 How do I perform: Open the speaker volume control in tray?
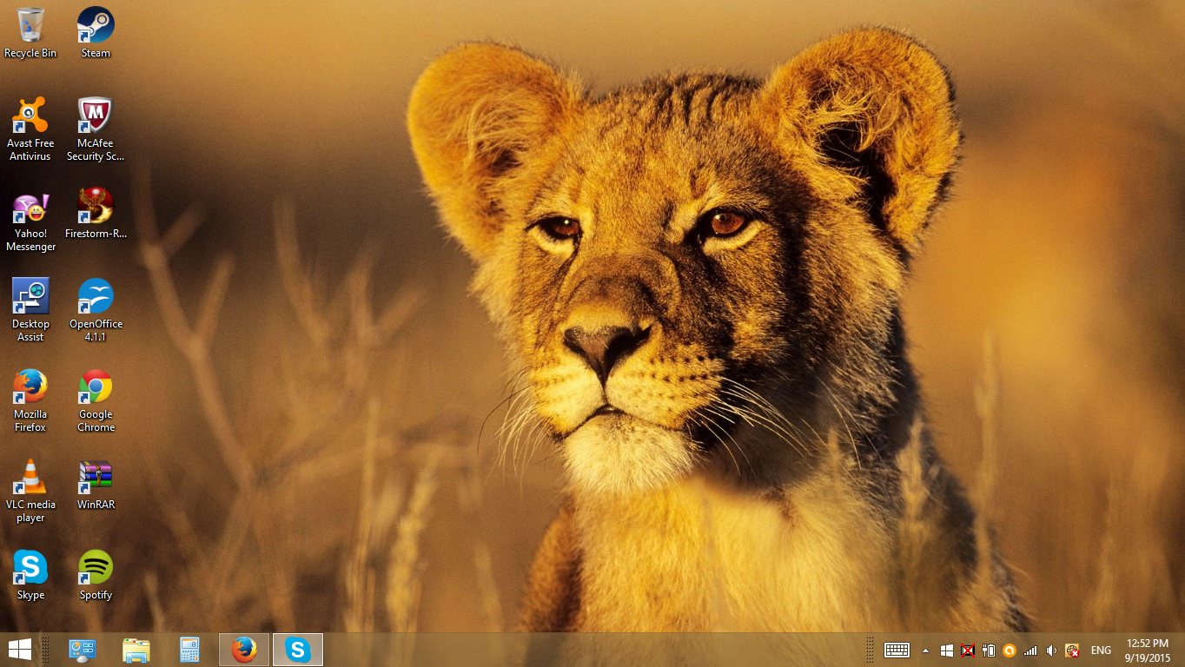[1051, 650]
